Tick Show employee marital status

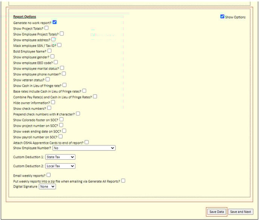coord(62,68)
